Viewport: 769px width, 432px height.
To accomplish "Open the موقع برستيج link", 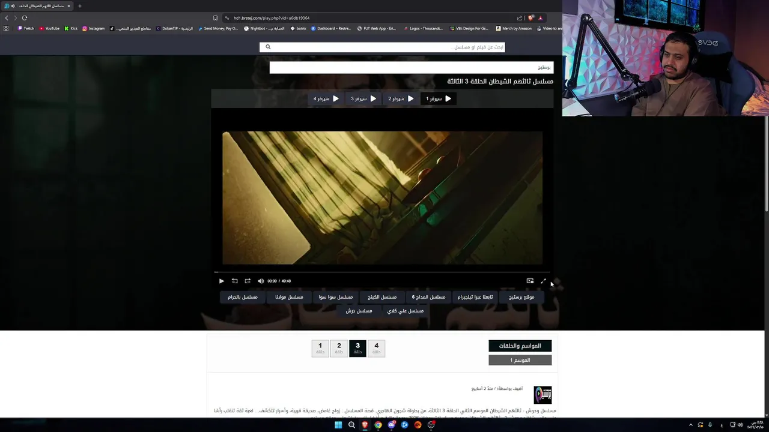I will (x=521, y=297).
